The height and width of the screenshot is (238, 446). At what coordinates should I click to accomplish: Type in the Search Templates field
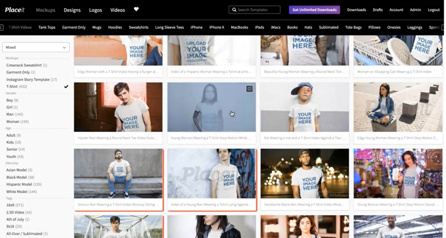click(x=258, y=10)
